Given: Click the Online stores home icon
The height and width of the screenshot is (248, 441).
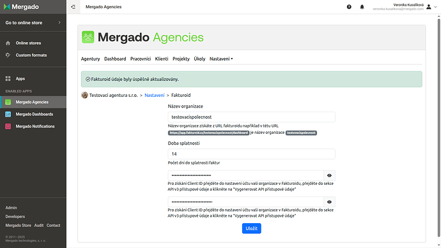Looking at the screenshot, I should click(x=8, y=43).
